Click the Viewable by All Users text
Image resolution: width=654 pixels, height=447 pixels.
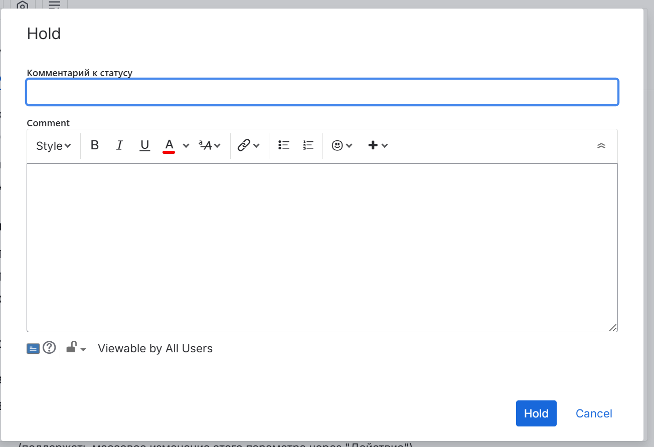pos(155,348)
